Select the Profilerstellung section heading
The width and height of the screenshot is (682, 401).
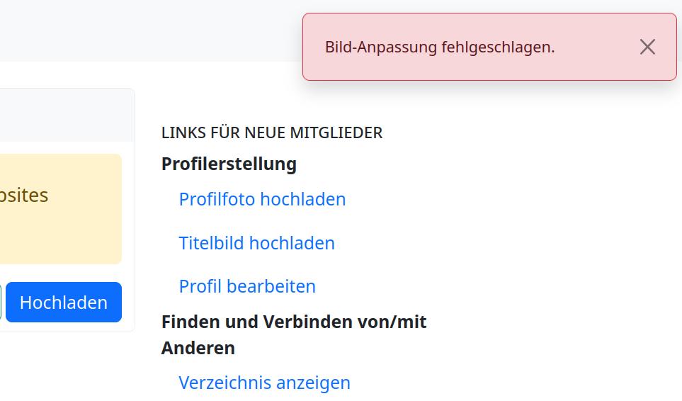click(229, 164)
